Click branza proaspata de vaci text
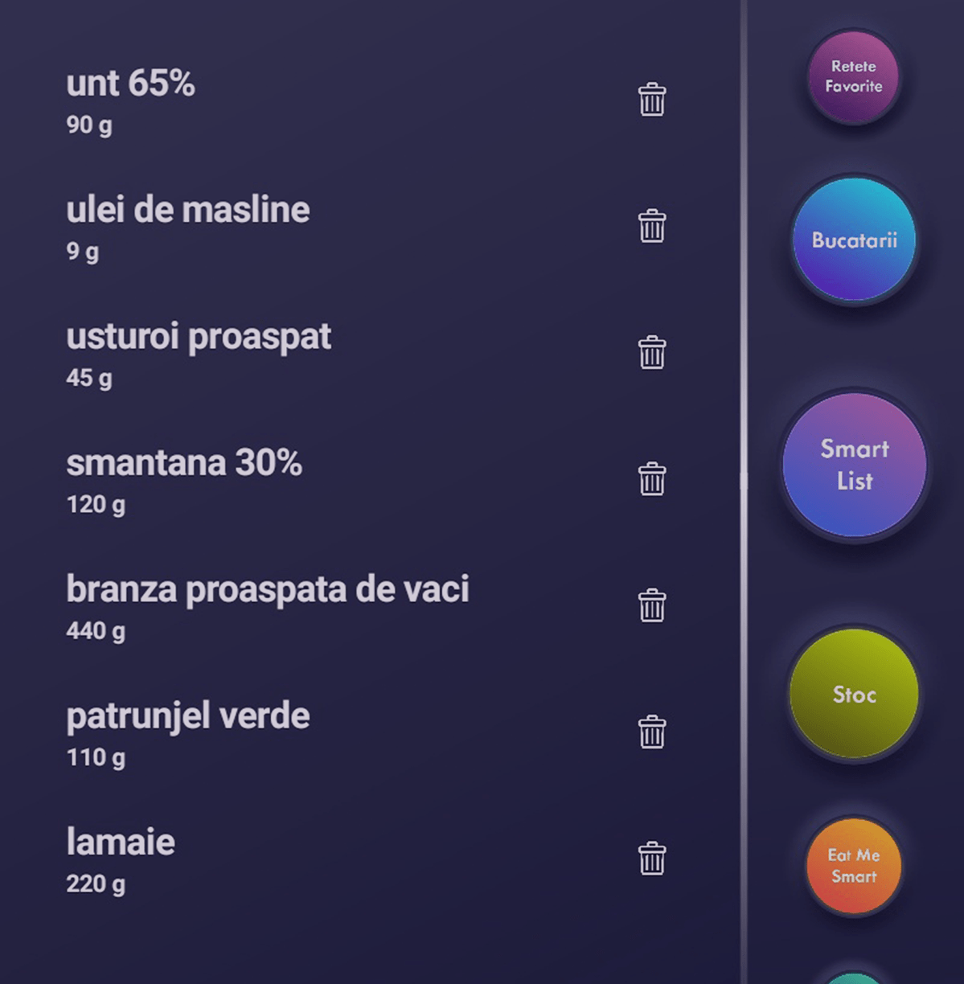Screen dimensions: 964x984 [x=267, y=589]
